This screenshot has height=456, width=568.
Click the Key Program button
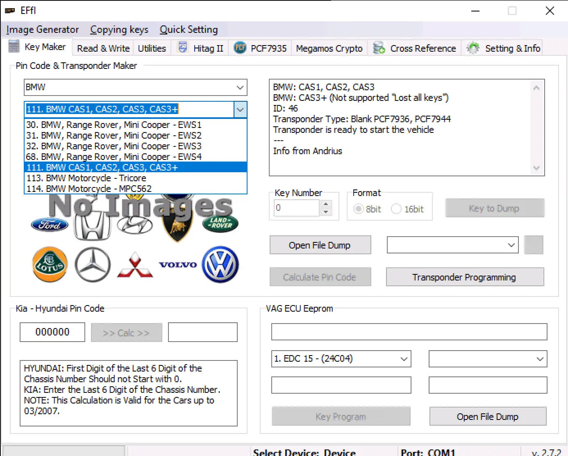click(x=341, y=417)
